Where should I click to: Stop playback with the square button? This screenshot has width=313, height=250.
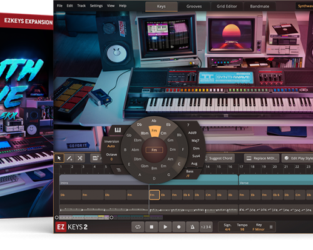tap(151, 227)
